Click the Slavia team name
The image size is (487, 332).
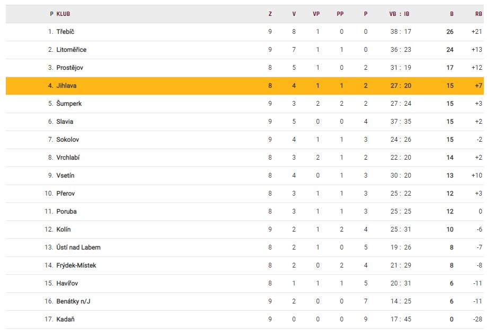(x=65, y=122)
